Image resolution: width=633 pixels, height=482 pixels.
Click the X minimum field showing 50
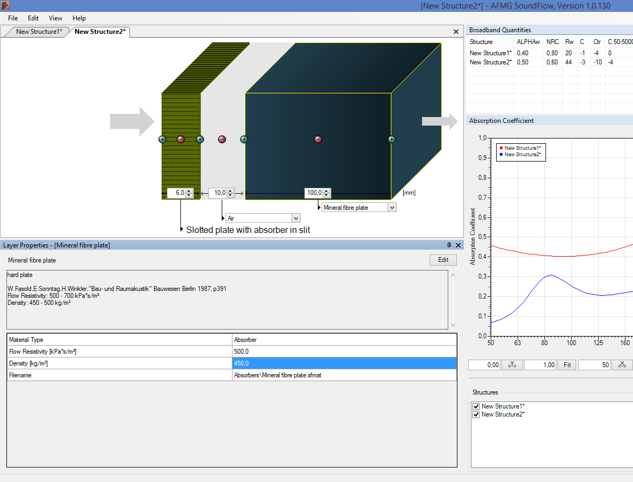594,365
